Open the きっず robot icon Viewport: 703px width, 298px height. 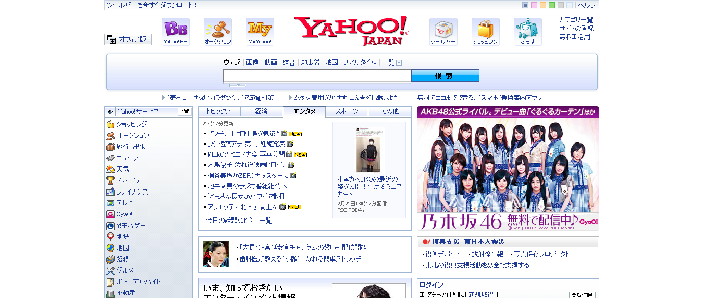[x=528, y=32]
